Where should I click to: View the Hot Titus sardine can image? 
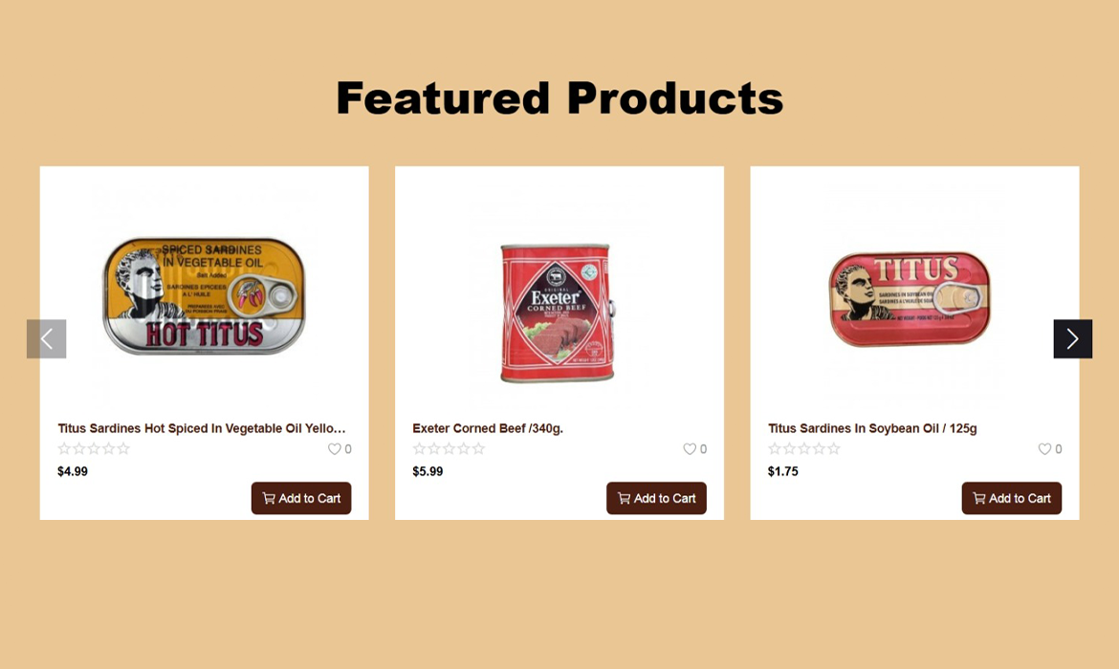click(204, 295)
